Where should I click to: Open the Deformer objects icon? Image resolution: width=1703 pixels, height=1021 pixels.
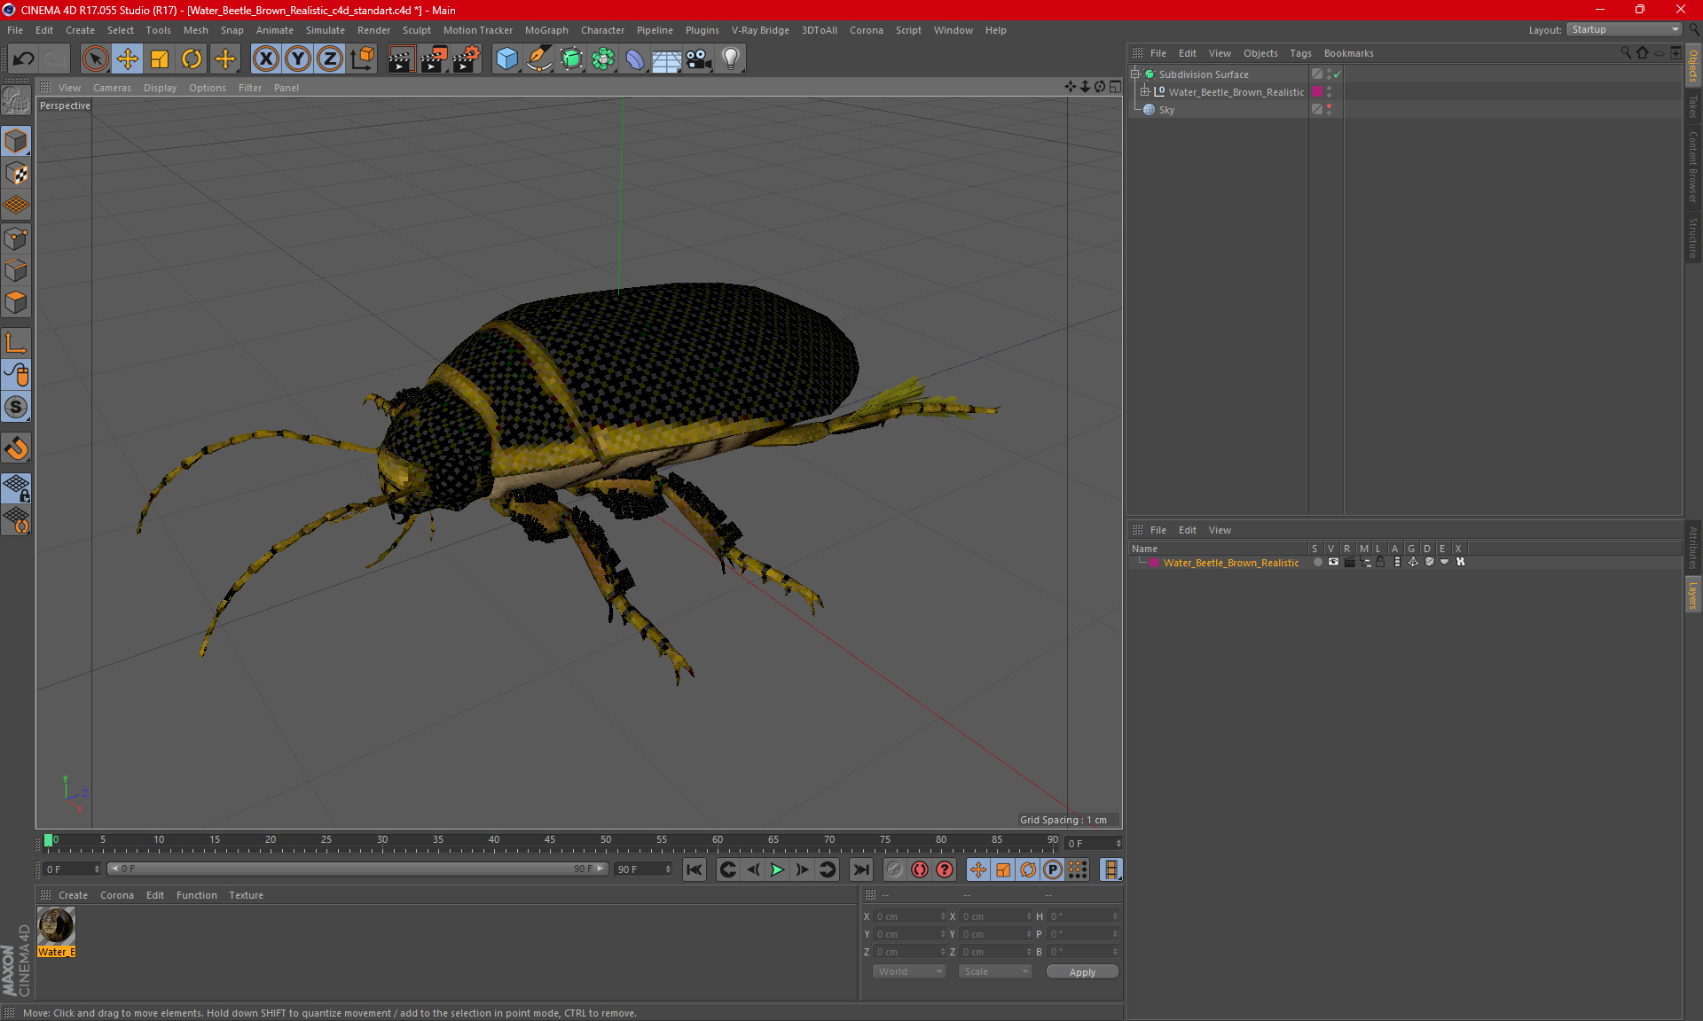tap(635, 58)
